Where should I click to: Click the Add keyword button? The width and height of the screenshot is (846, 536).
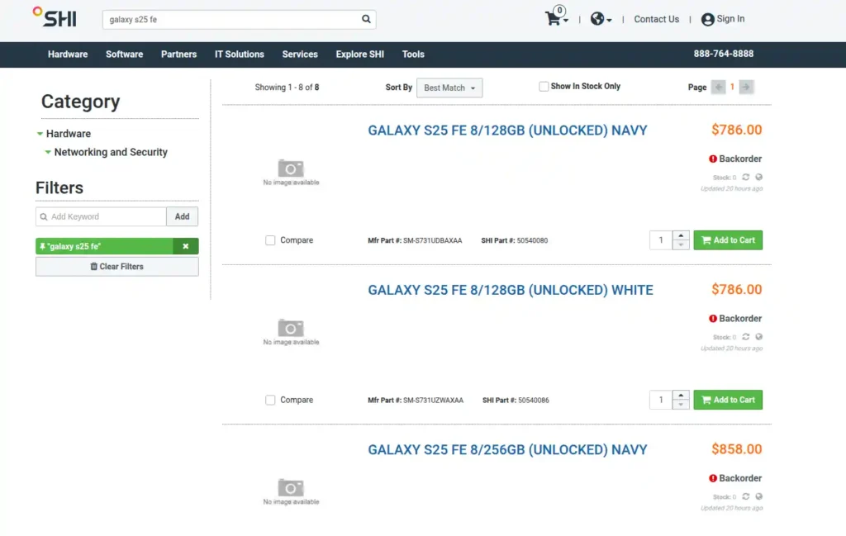click(182, 216)
